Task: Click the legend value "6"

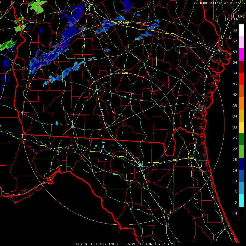Action: click(236, 192)
